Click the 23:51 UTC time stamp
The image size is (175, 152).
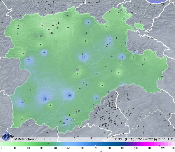point(165,139)
